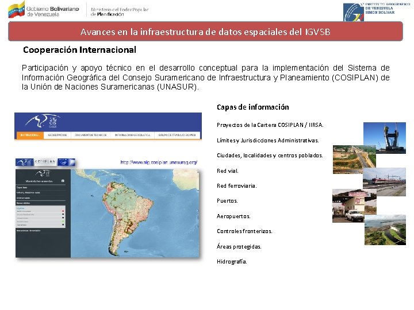Expand the Activar y desactivar capas section
The image size is (414, 310).
[x=41, y=193]
